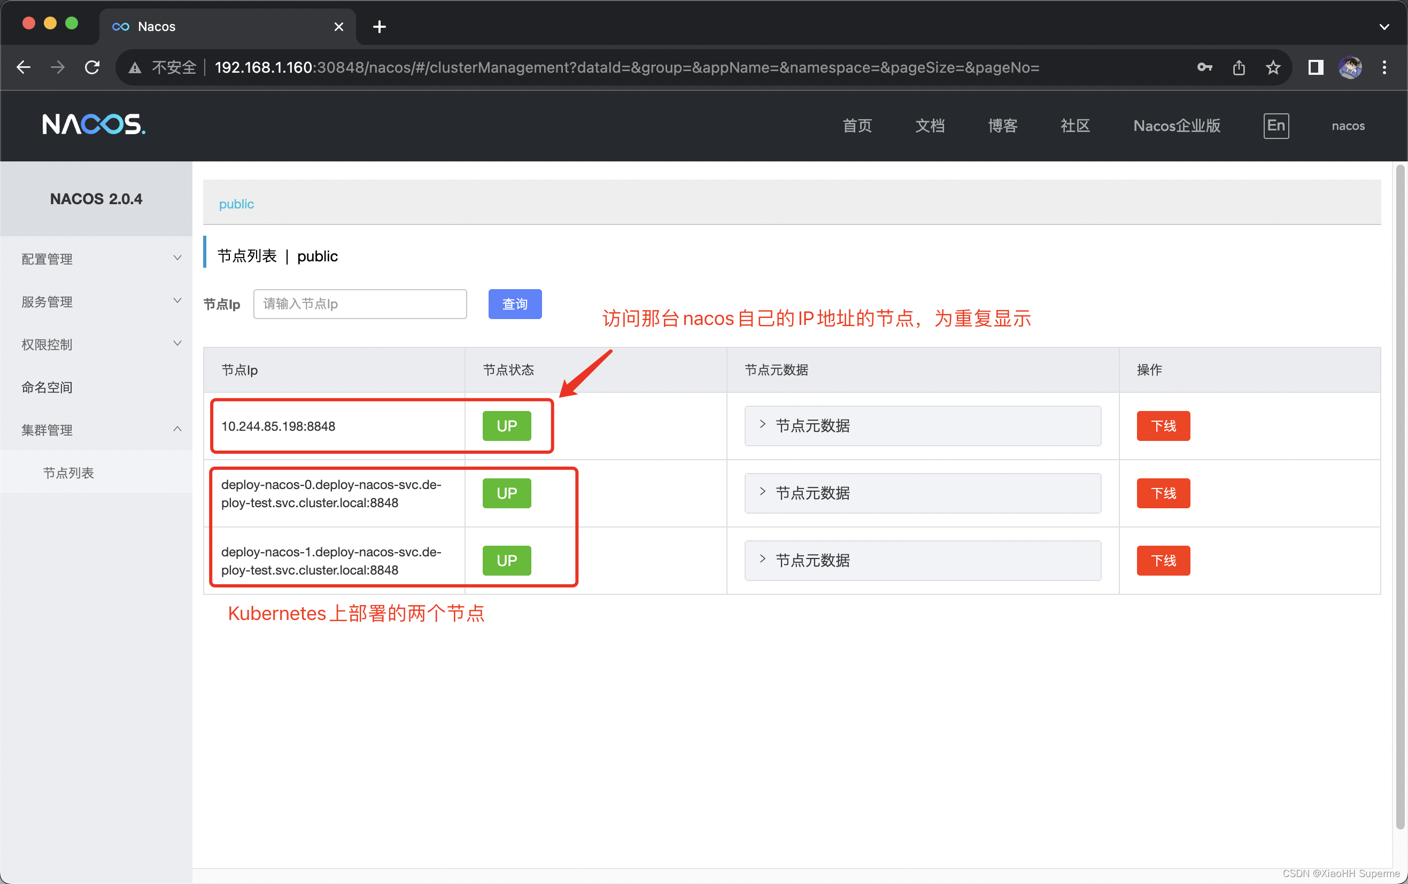Click the NACOS logo in header
This screenshot has height=884, width=1408.
pyautogui.click(x=94, y=125)
